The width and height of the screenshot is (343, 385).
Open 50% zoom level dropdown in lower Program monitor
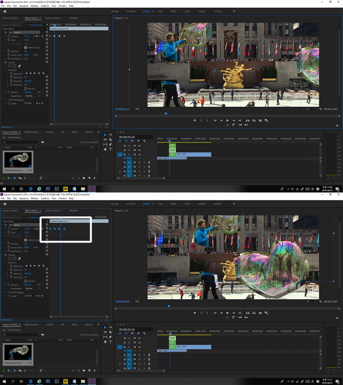click(x=140, y=301)
